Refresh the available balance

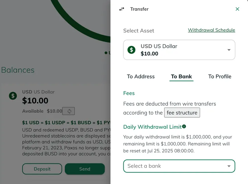69,111
